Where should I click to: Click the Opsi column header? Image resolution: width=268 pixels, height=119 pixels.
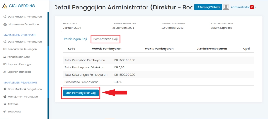click(247, 49)
